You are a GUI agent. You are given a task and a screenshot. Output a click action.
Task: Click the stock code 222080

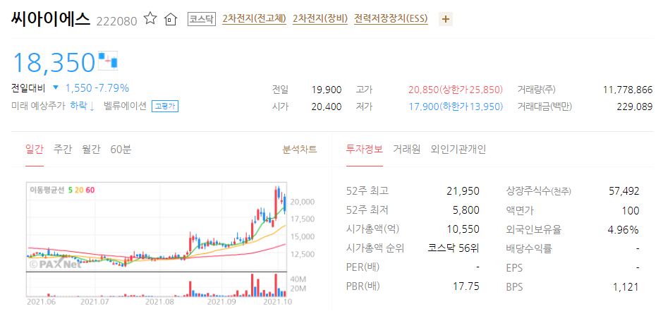pyautogui.click(x=116, y=21)
